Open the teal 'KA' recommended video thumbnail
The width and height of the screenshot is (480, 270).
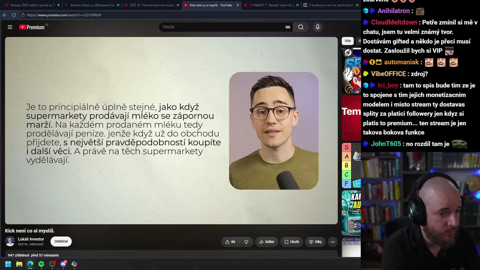click(351, 213)
